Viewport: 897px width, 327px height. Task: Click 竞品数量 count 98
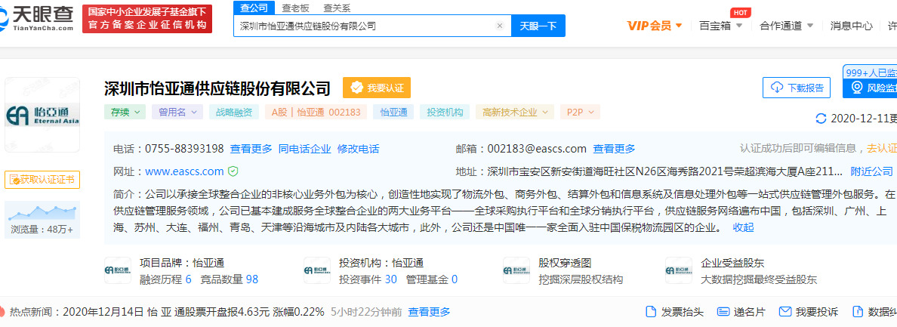coord(251,279)
